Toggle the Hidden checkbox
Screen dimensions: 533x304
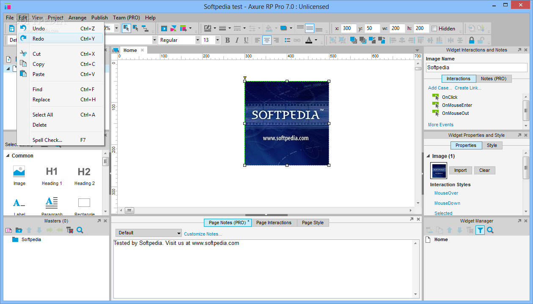[x=434, y=28]
